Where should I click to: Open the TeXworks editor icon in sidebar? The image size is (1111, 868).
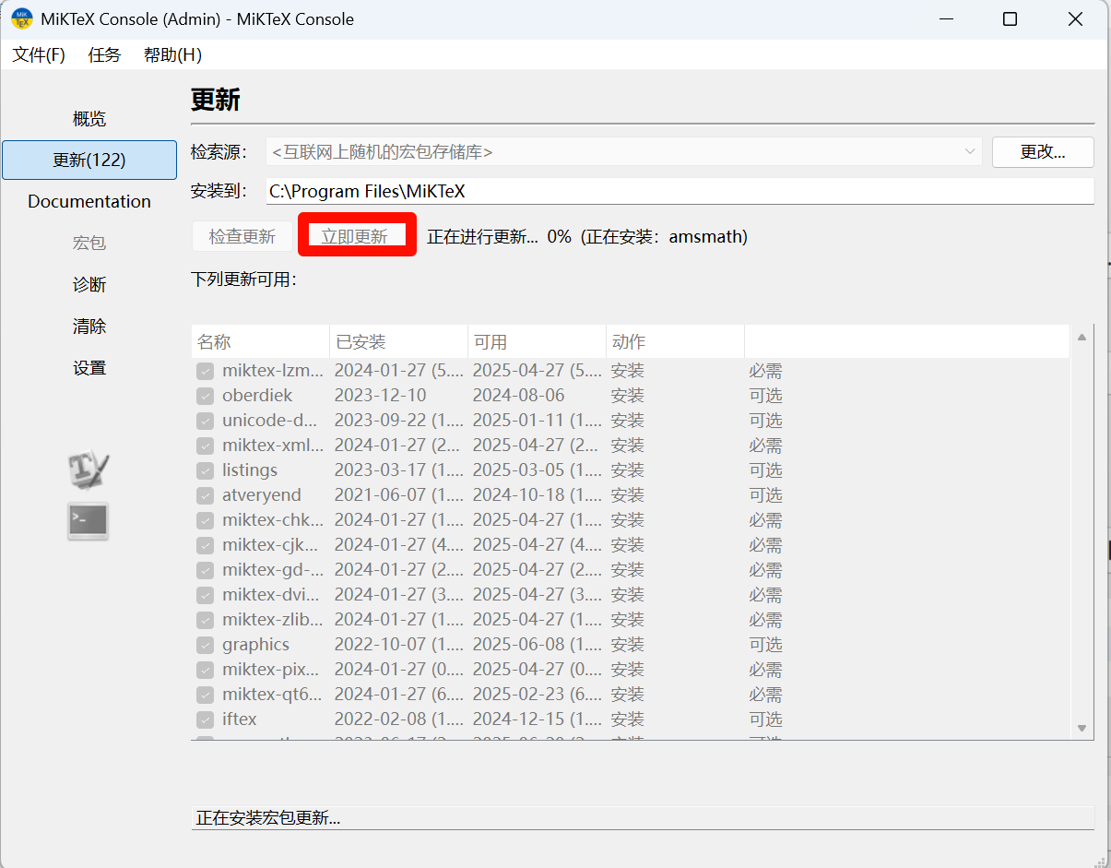tap(89, 470)
